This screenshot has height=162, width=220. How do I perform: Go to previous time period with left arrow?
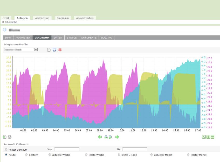coord(100,137)
